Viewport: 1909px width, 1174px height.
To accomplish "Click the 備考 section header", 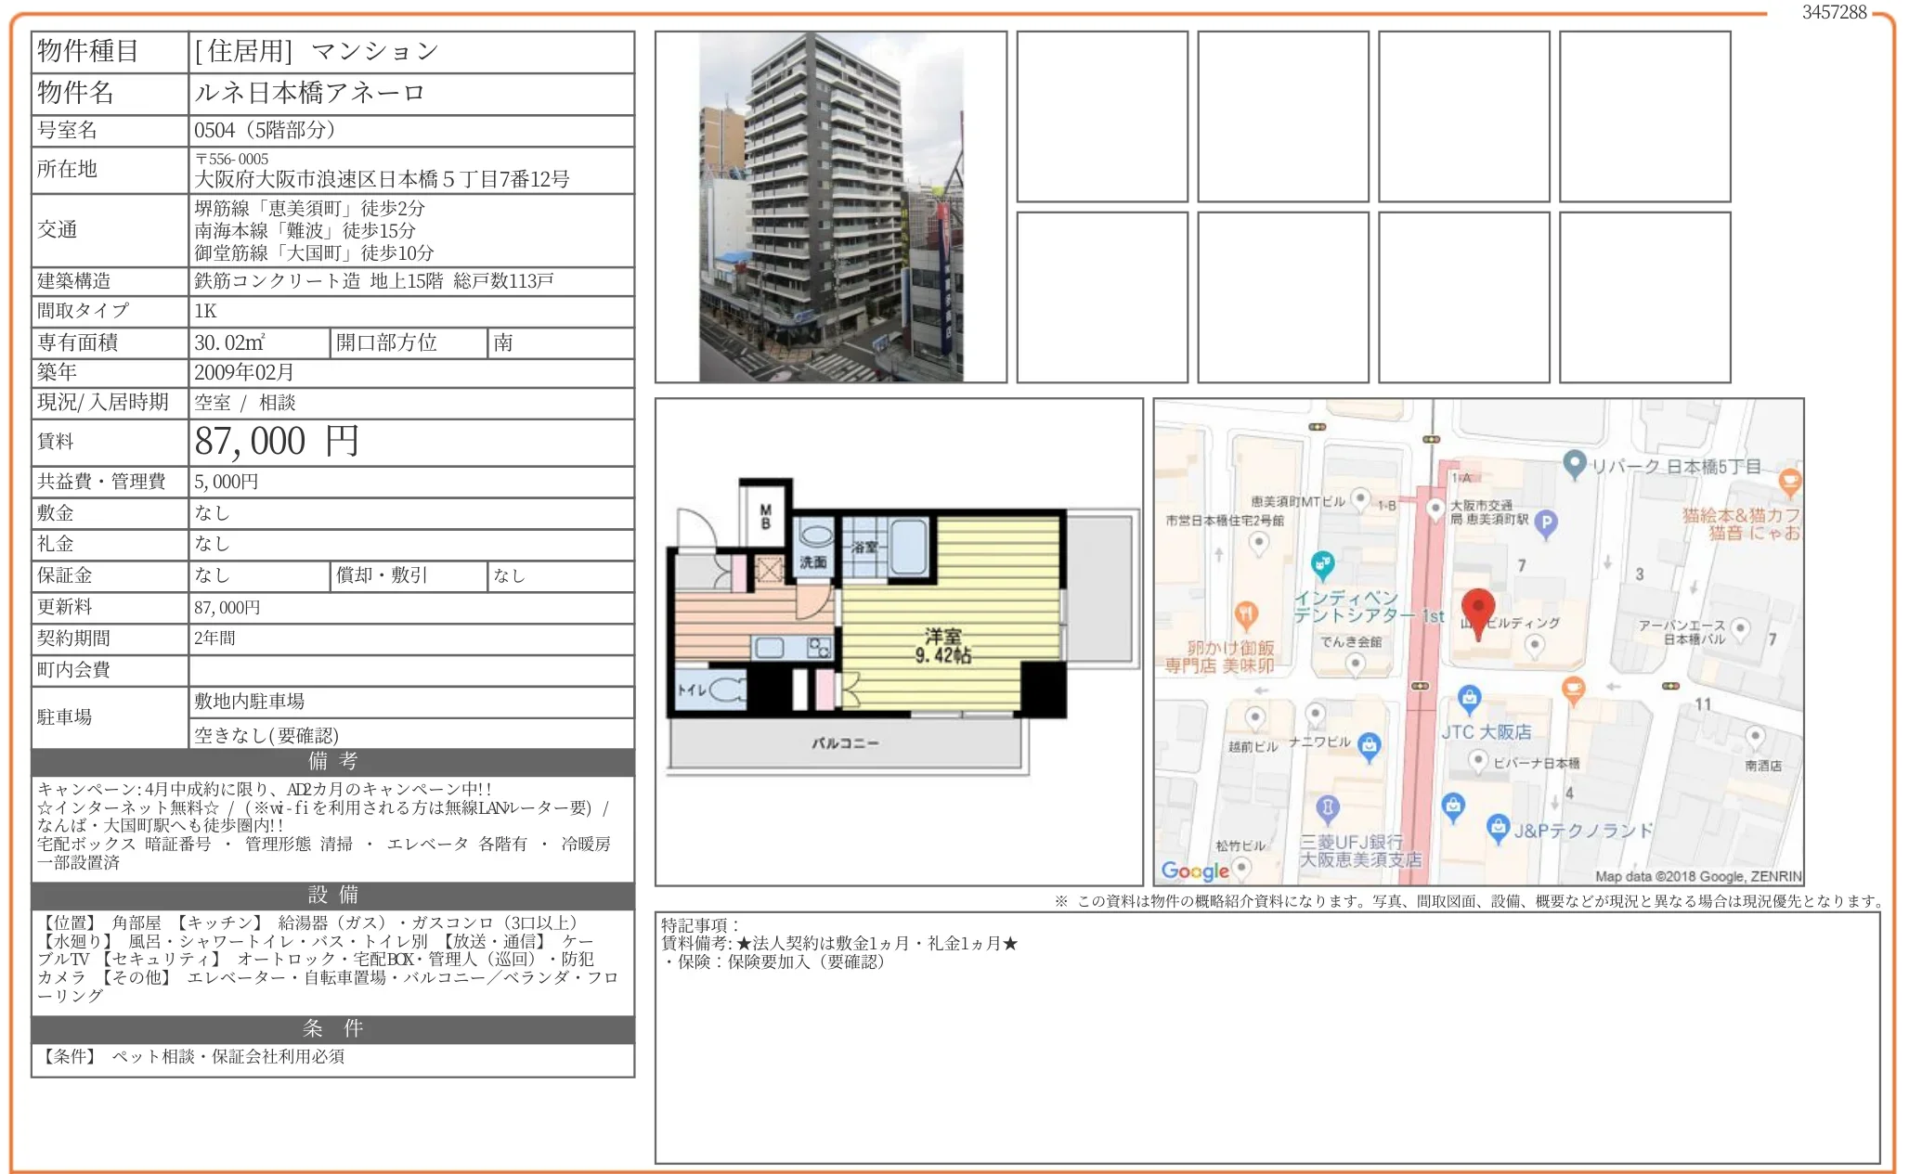I will (332, 762).
